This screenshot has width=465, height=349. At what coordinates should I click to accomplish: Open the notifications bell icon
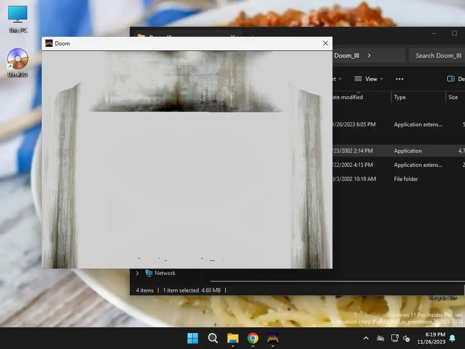tap(453, 338)
